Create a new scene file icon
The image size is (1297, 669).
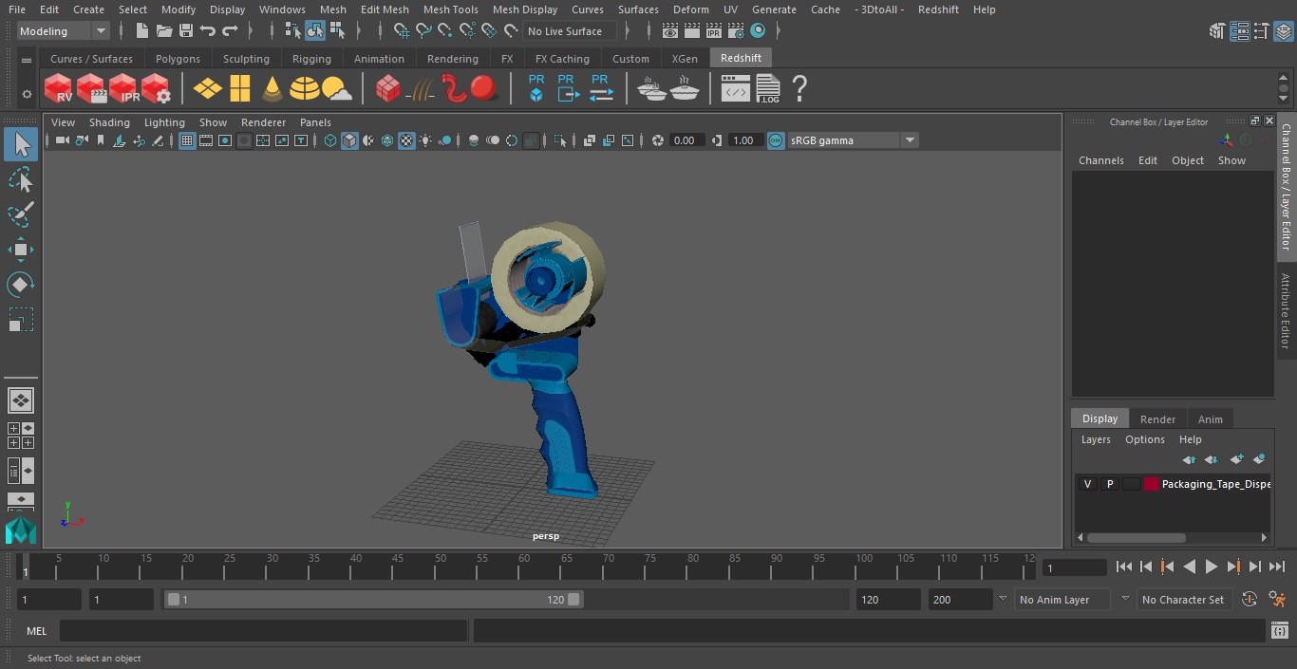[x=142, y=31]
